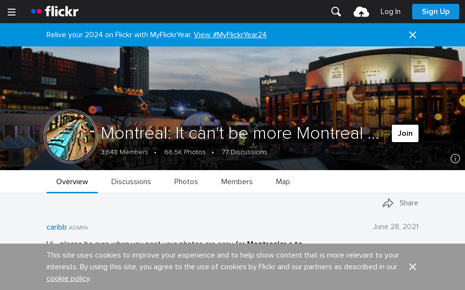This screenshot has height=290, width=465.
Task: Open the View #MyFlickrYear24 link
Action: coord(230,35)
